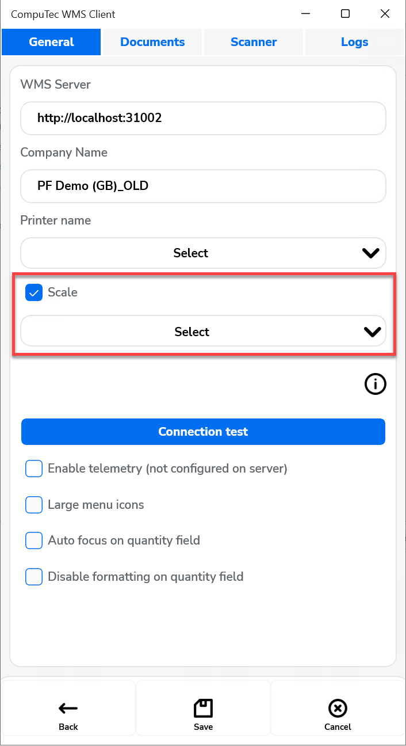Click the Cancel X circle icon
Image resolution: width=406 pixels, height=746 pixels.
pos(338,709)
